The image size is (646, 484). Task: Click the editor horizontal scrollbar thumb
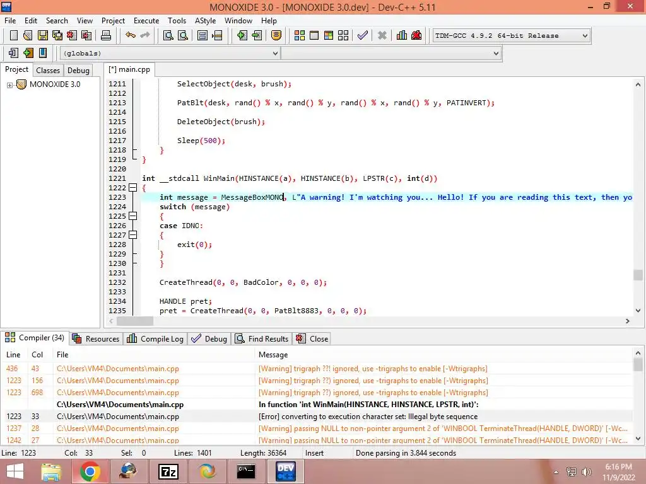(135, 321)
